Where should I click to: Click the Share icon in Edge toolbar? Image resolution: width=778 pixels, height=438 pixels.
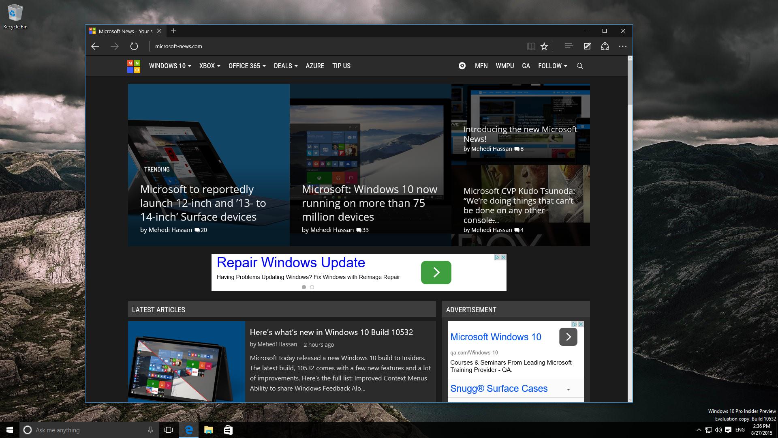[x=605, y=46]
